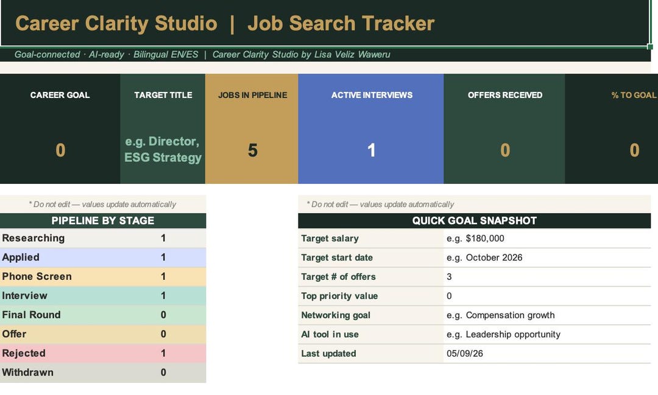The image size is (658, 395).
Task: Click the Offer stage label
Action: [x=14, y=334]
